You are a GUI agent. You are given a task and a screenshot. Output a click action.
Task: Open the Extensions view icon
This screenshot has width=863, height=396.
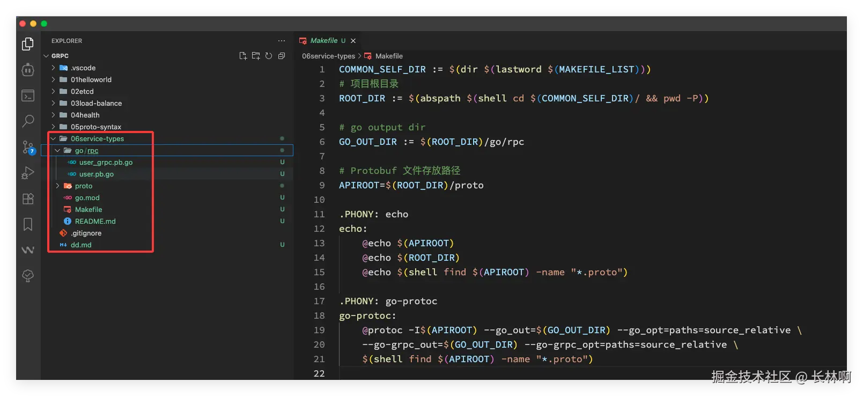click(x=28, y=199)
